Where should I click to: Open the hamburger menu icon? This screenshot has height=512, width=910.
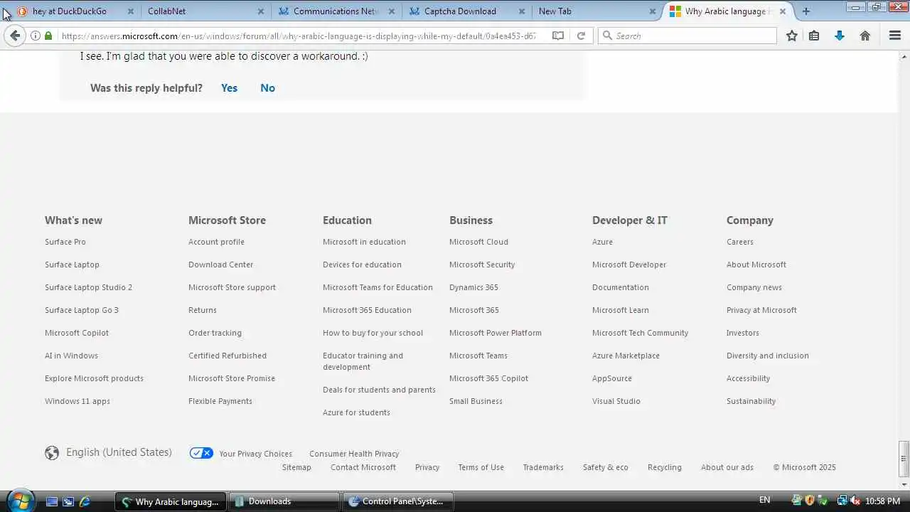pos(895,36)
